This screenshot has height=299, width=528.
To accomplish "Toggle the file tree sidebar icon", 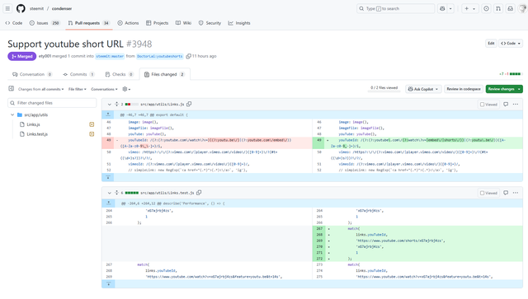I will 11,89.
